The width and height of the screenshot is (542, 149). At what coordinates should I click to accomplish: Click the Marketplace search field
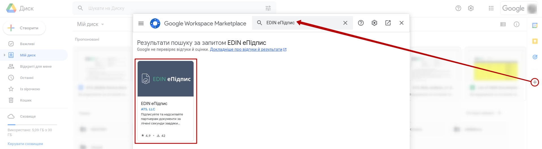tap(302, 23)
